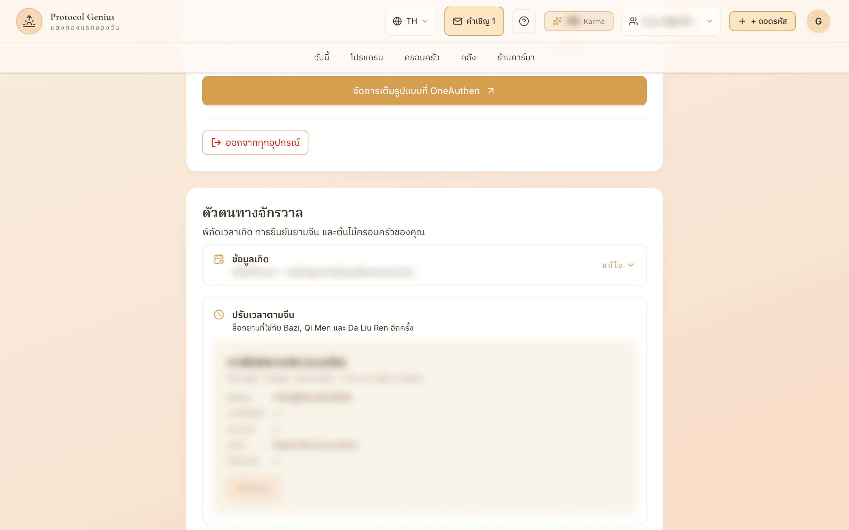This screenshot has height=530, width=849.
Task: Click the + ถอดรหัส button
Action: point(762,22)
